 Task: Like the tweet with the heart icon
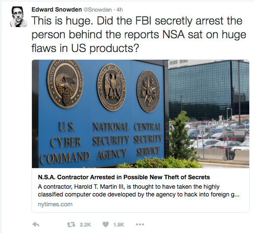coord(106,224)
